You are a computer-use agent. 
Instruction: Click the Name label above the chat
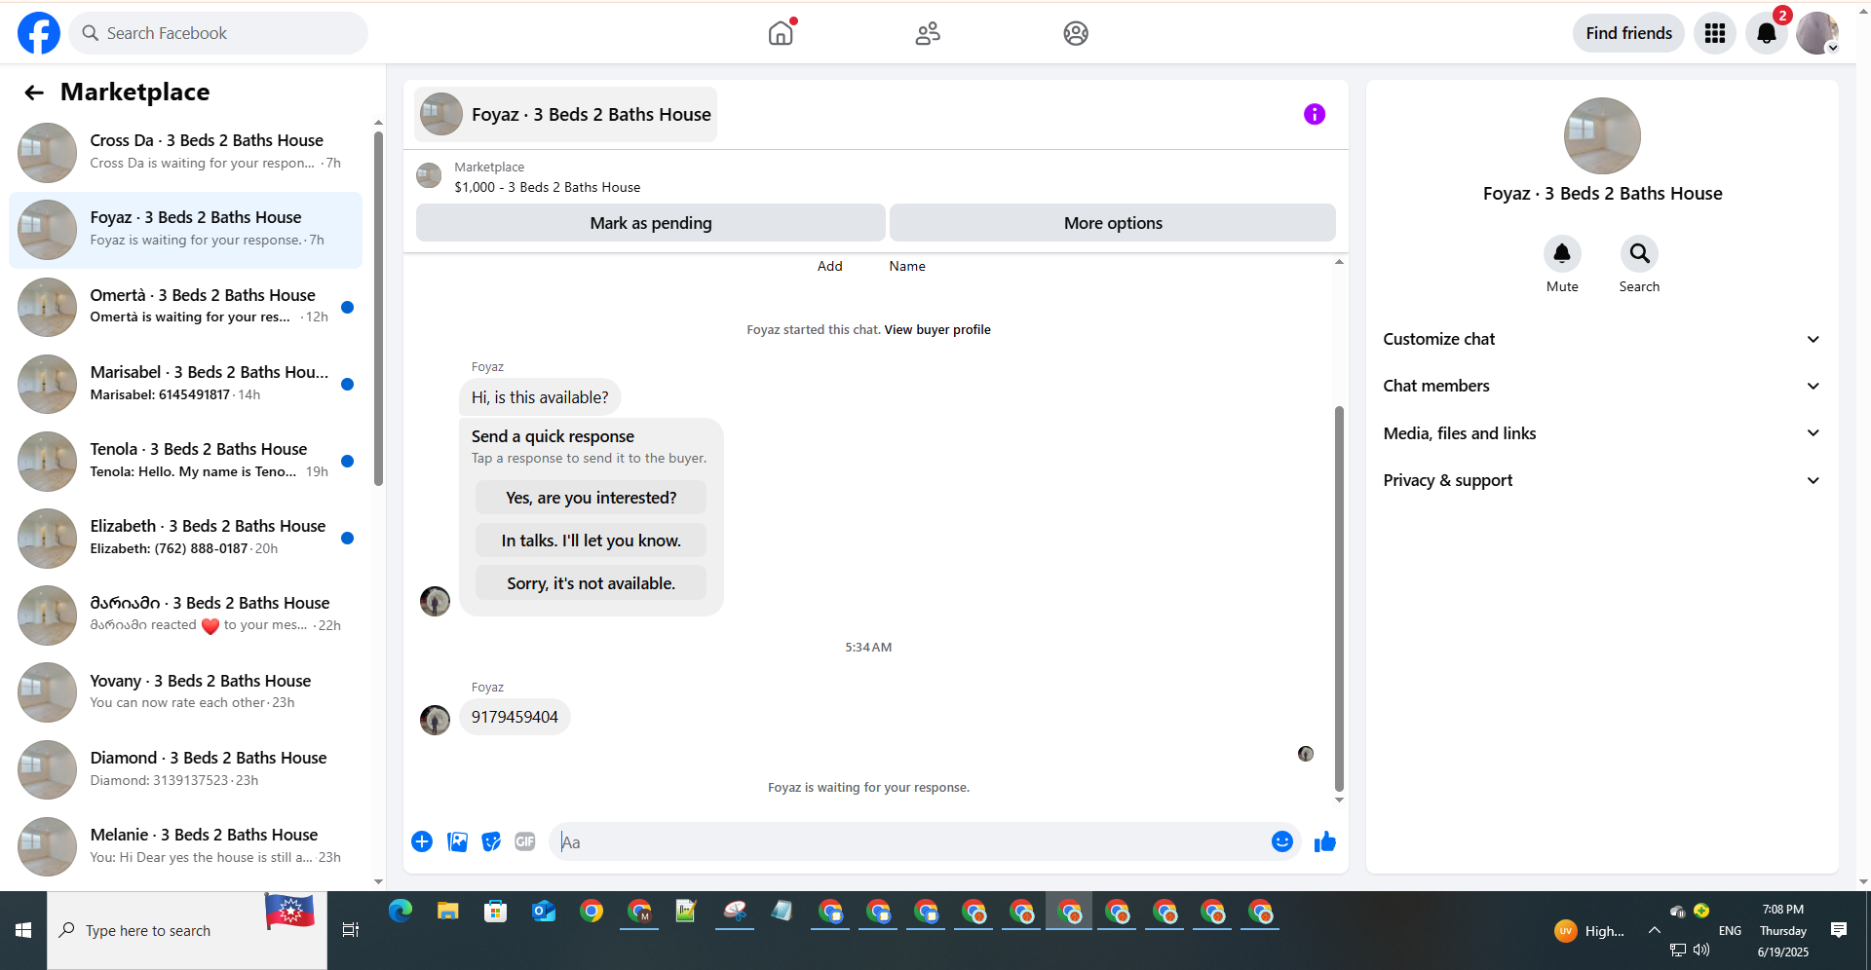[x=907, y=266]
